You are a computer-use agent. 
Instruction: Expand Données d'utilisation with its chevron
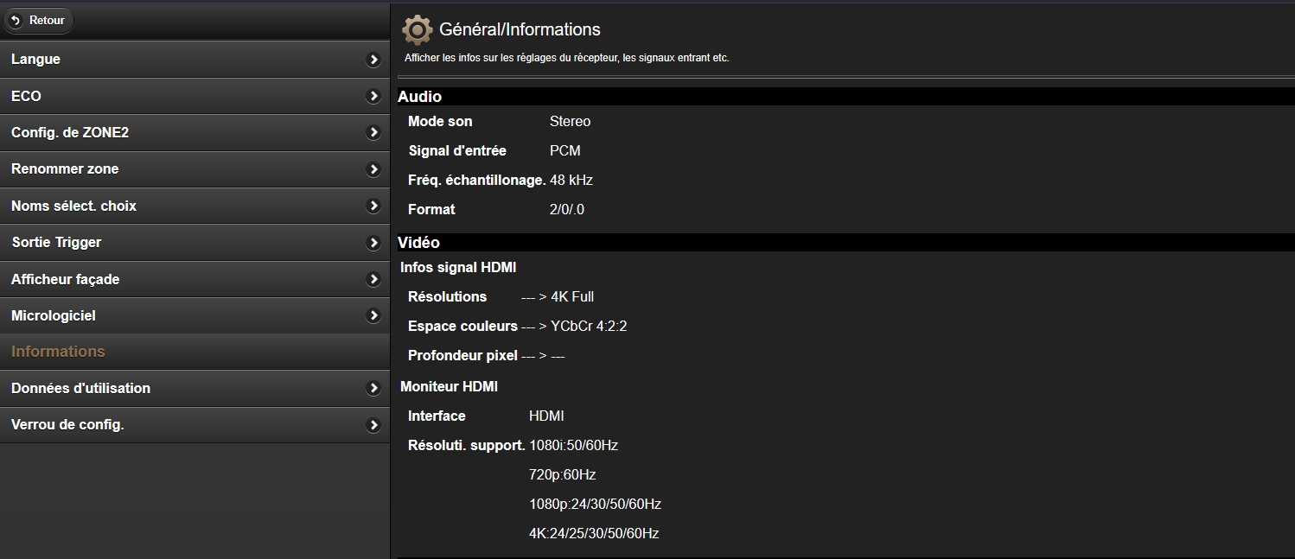[373, 389]
